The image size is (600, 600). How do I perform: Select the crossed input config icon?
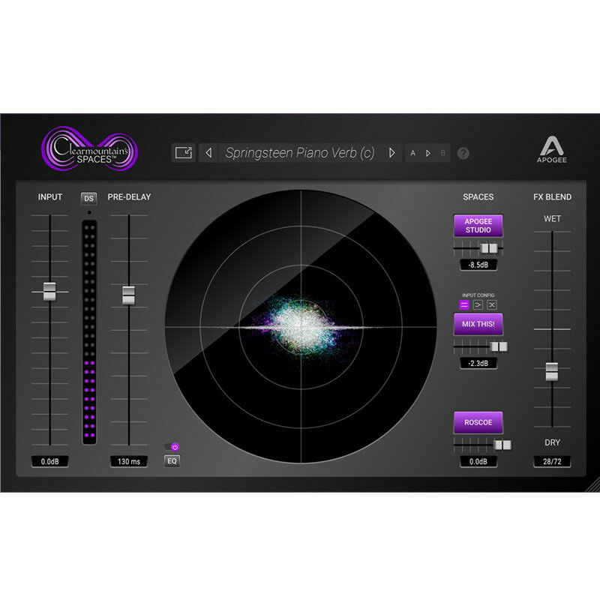[492, 304]
